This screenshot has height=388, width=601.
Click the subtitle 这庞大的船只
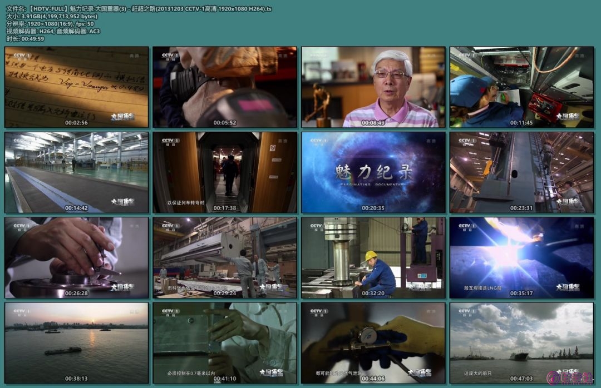point(477,373)
